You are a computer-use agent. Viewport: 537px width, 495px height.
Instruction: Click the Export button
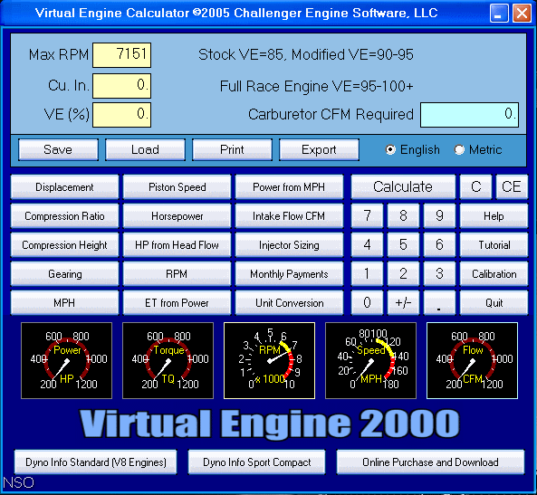tap(319, 149)
